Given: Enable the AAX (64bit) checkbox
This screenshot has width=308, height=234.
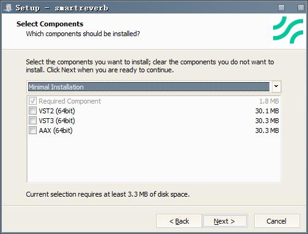Looking at the screenshot, I should pos(32,130).
